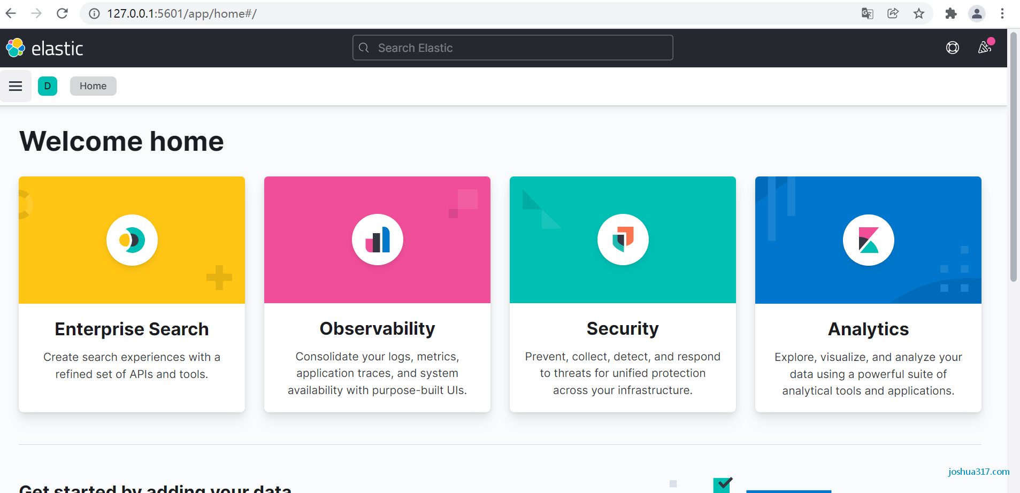Open the Analytics card title
The height and width of the screenshot is (493, 1020).
click(868, 329)
